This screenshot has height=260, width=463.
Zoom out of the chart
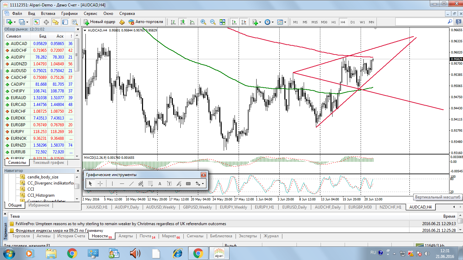pyautogui.click(x=213, y=22)
